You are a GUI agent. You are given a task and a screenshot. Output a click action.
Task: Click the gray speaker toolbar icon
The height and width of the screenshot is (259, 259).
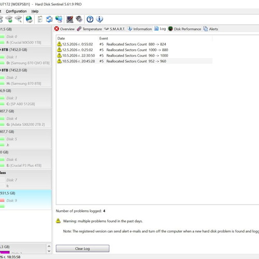[79, 19]
